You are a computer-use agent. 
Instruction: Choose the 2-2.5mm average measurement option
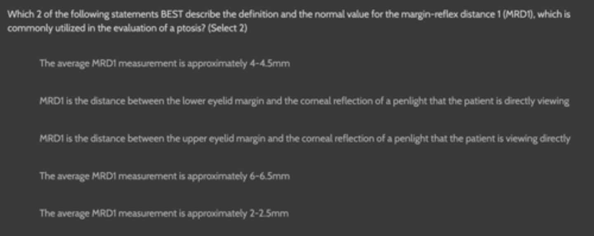(x=164, y=213)
